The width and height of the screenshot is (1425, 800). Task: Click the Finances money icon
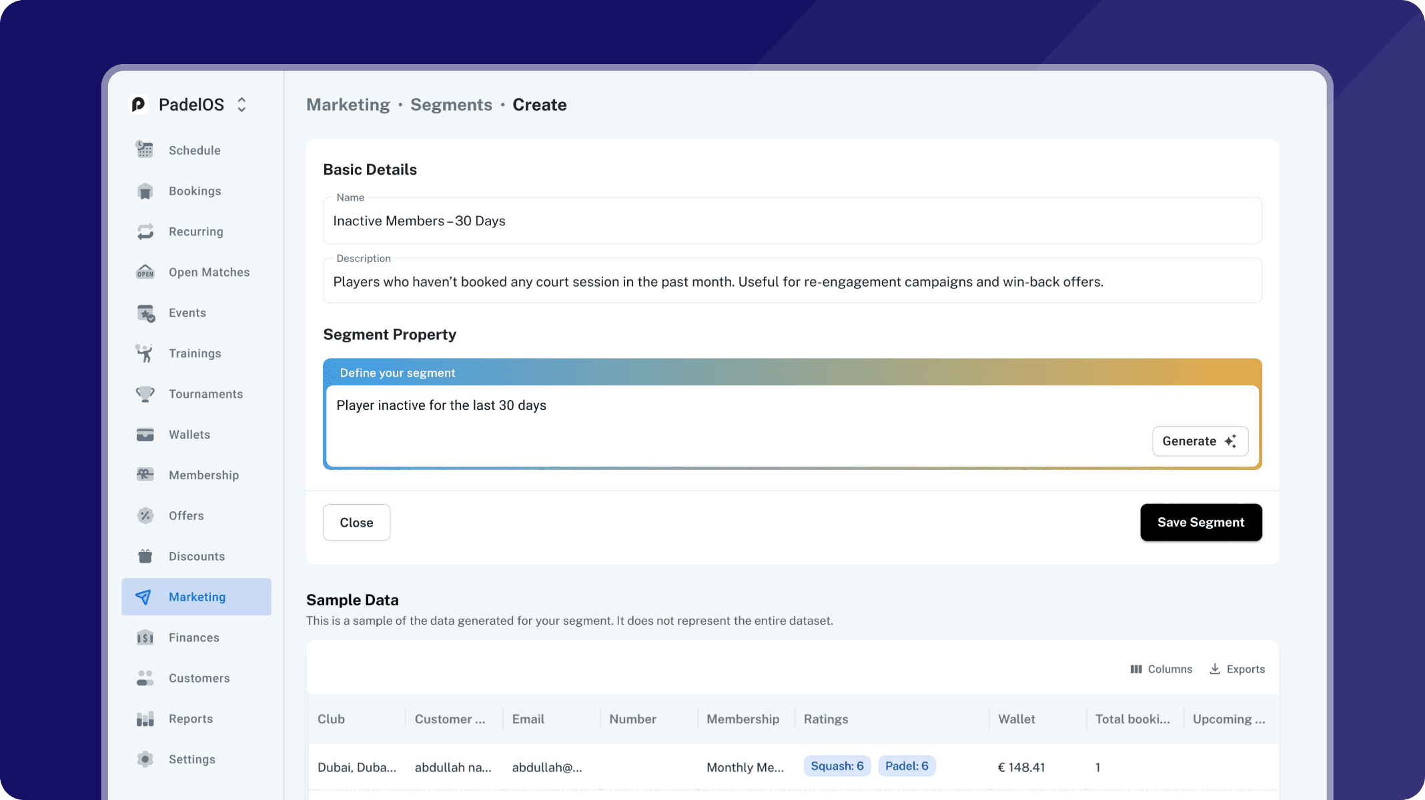tap(145, 637)
